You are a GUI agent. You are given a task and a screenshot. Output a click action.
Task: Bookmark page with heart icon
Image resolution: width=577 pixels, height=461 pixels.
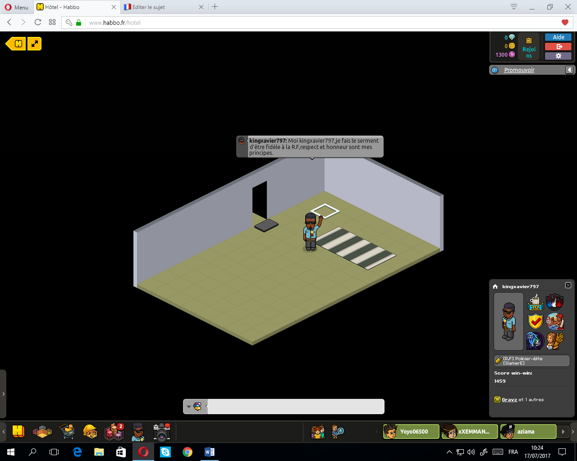click(565, 23)
